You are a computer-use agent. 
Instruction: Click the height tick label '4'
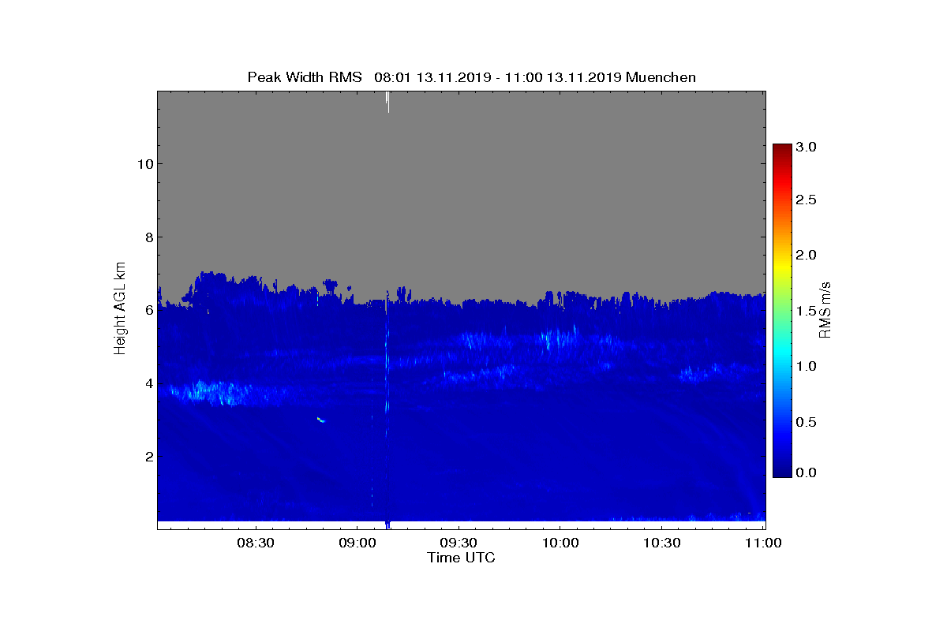tap(148, 383)
